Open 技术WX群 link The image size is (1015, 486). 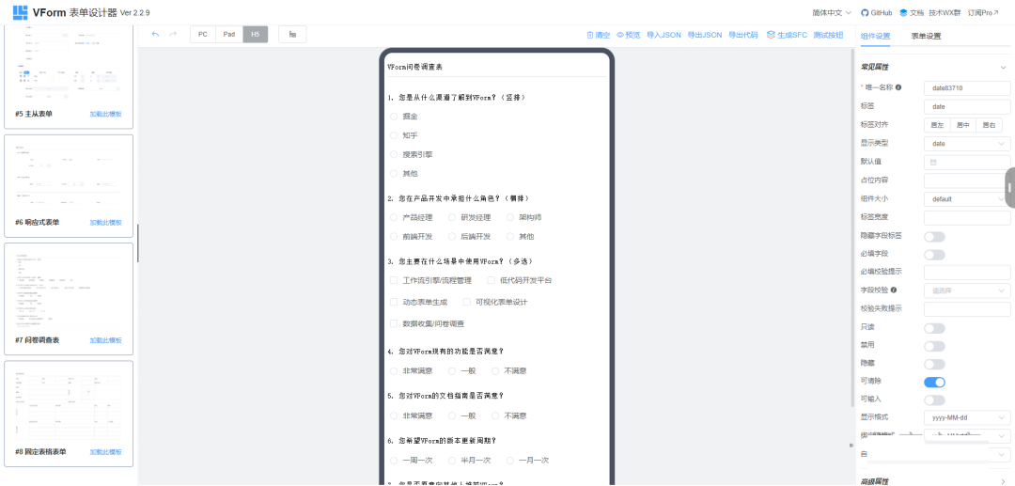point(945,13)
